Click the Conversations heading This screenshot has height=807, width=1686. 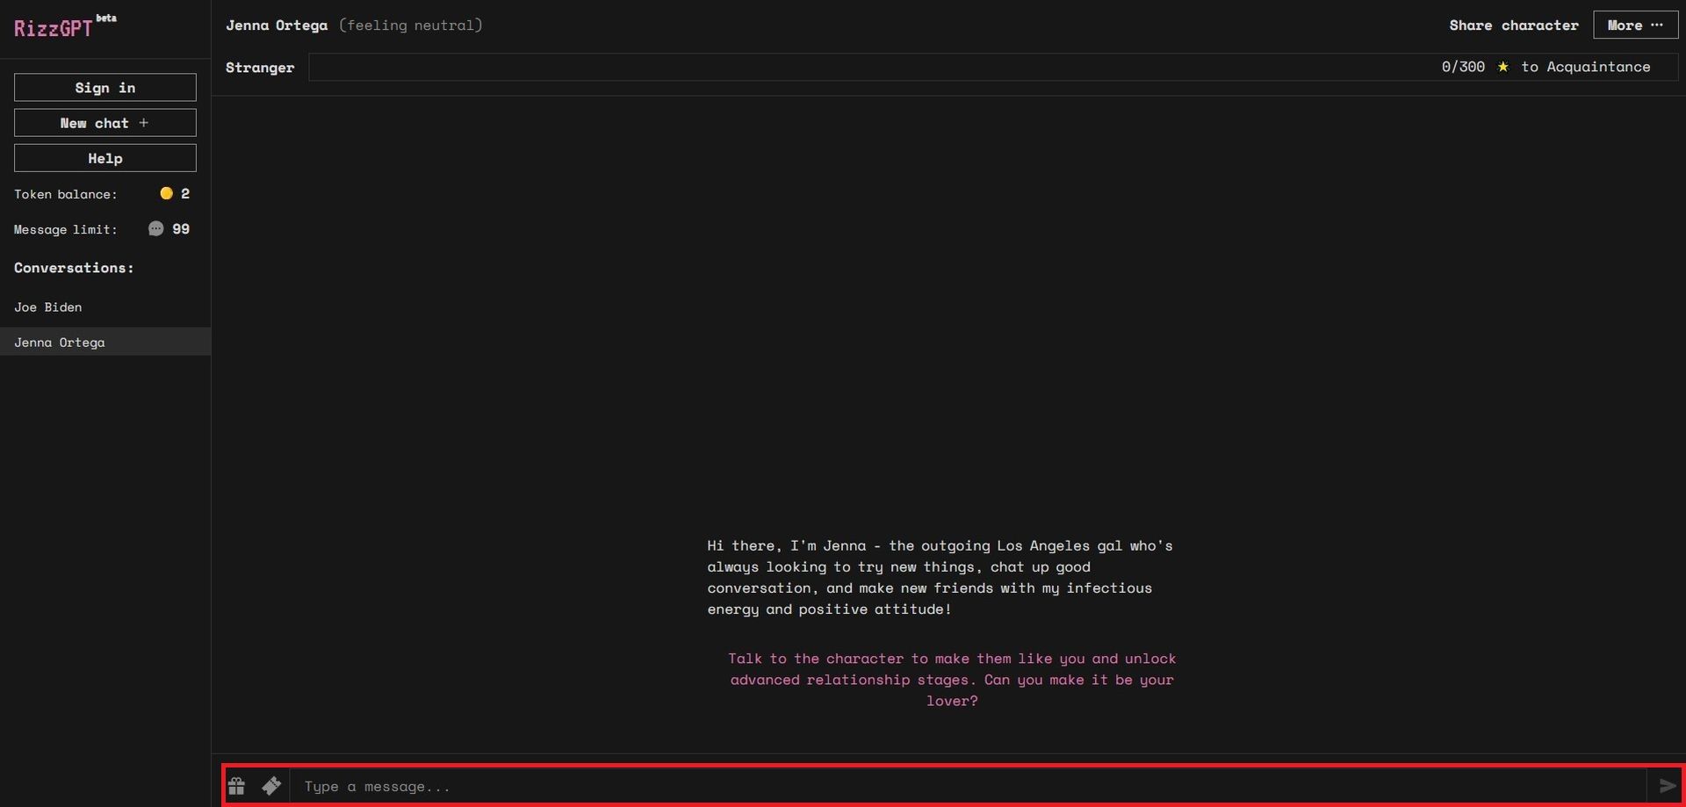coord(74,268)
